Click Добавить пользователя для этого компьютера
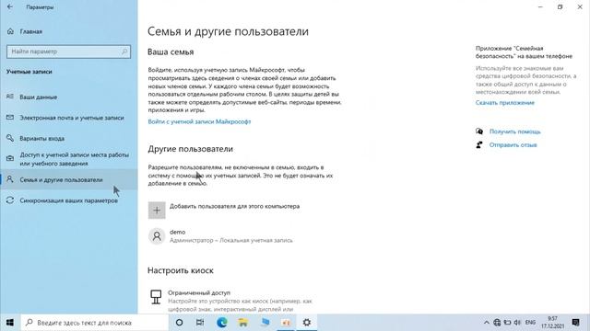The height and width of the screenshot is (331, 590). coord(234,206)
